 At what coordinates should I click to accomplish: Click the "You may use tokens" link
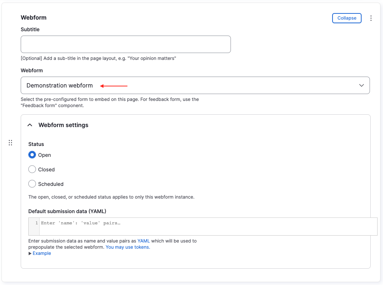point(127,247)
